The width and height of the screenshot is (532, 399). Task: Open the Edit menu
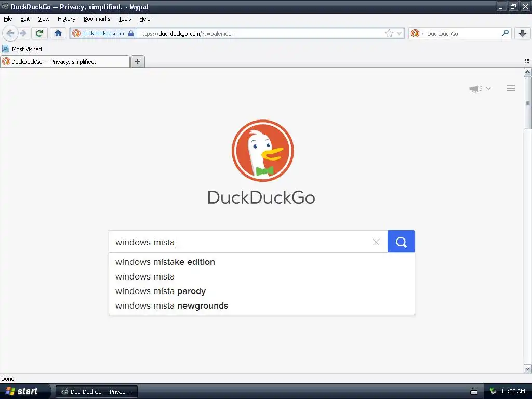[25, 19]
